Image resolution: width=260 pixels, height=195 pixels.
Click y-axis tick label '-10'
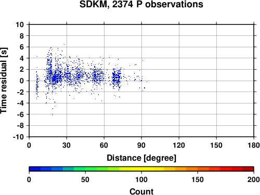18,137
